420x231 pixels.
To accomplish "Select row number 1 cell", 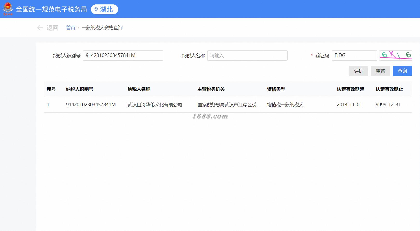I will point(48,105).
